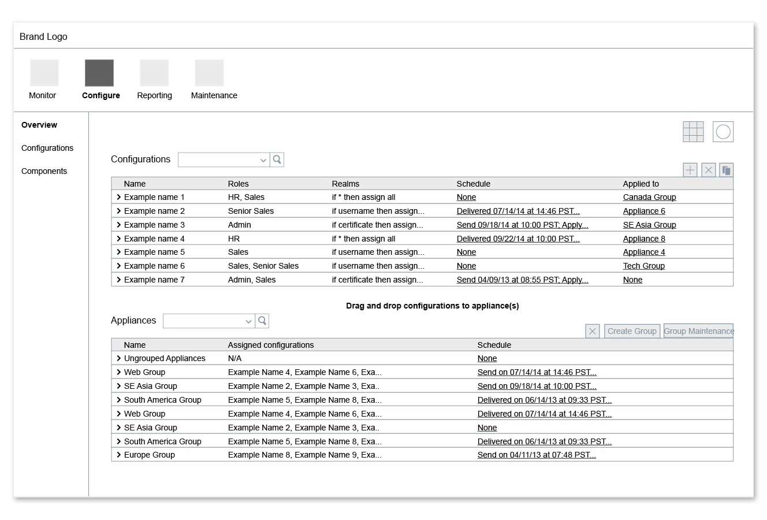The image size is (767, 520).
Task: Search appliances using magnifier icon
Action: click(x=262, y=321)
